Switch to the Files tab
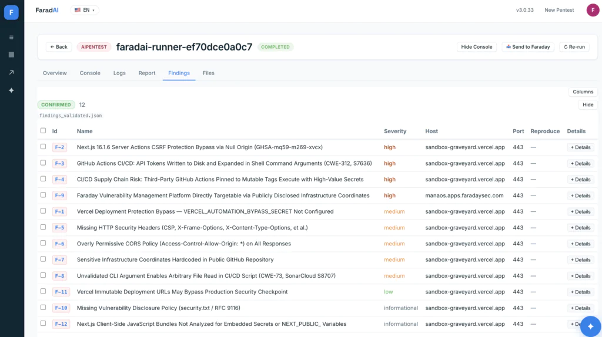 [x=209, y=73]
